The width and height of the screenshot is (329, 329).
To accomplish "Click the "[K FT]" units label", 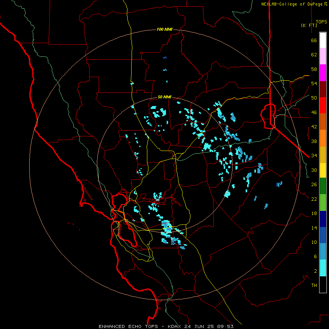I will pyautogui.click(x=309, y=25).
